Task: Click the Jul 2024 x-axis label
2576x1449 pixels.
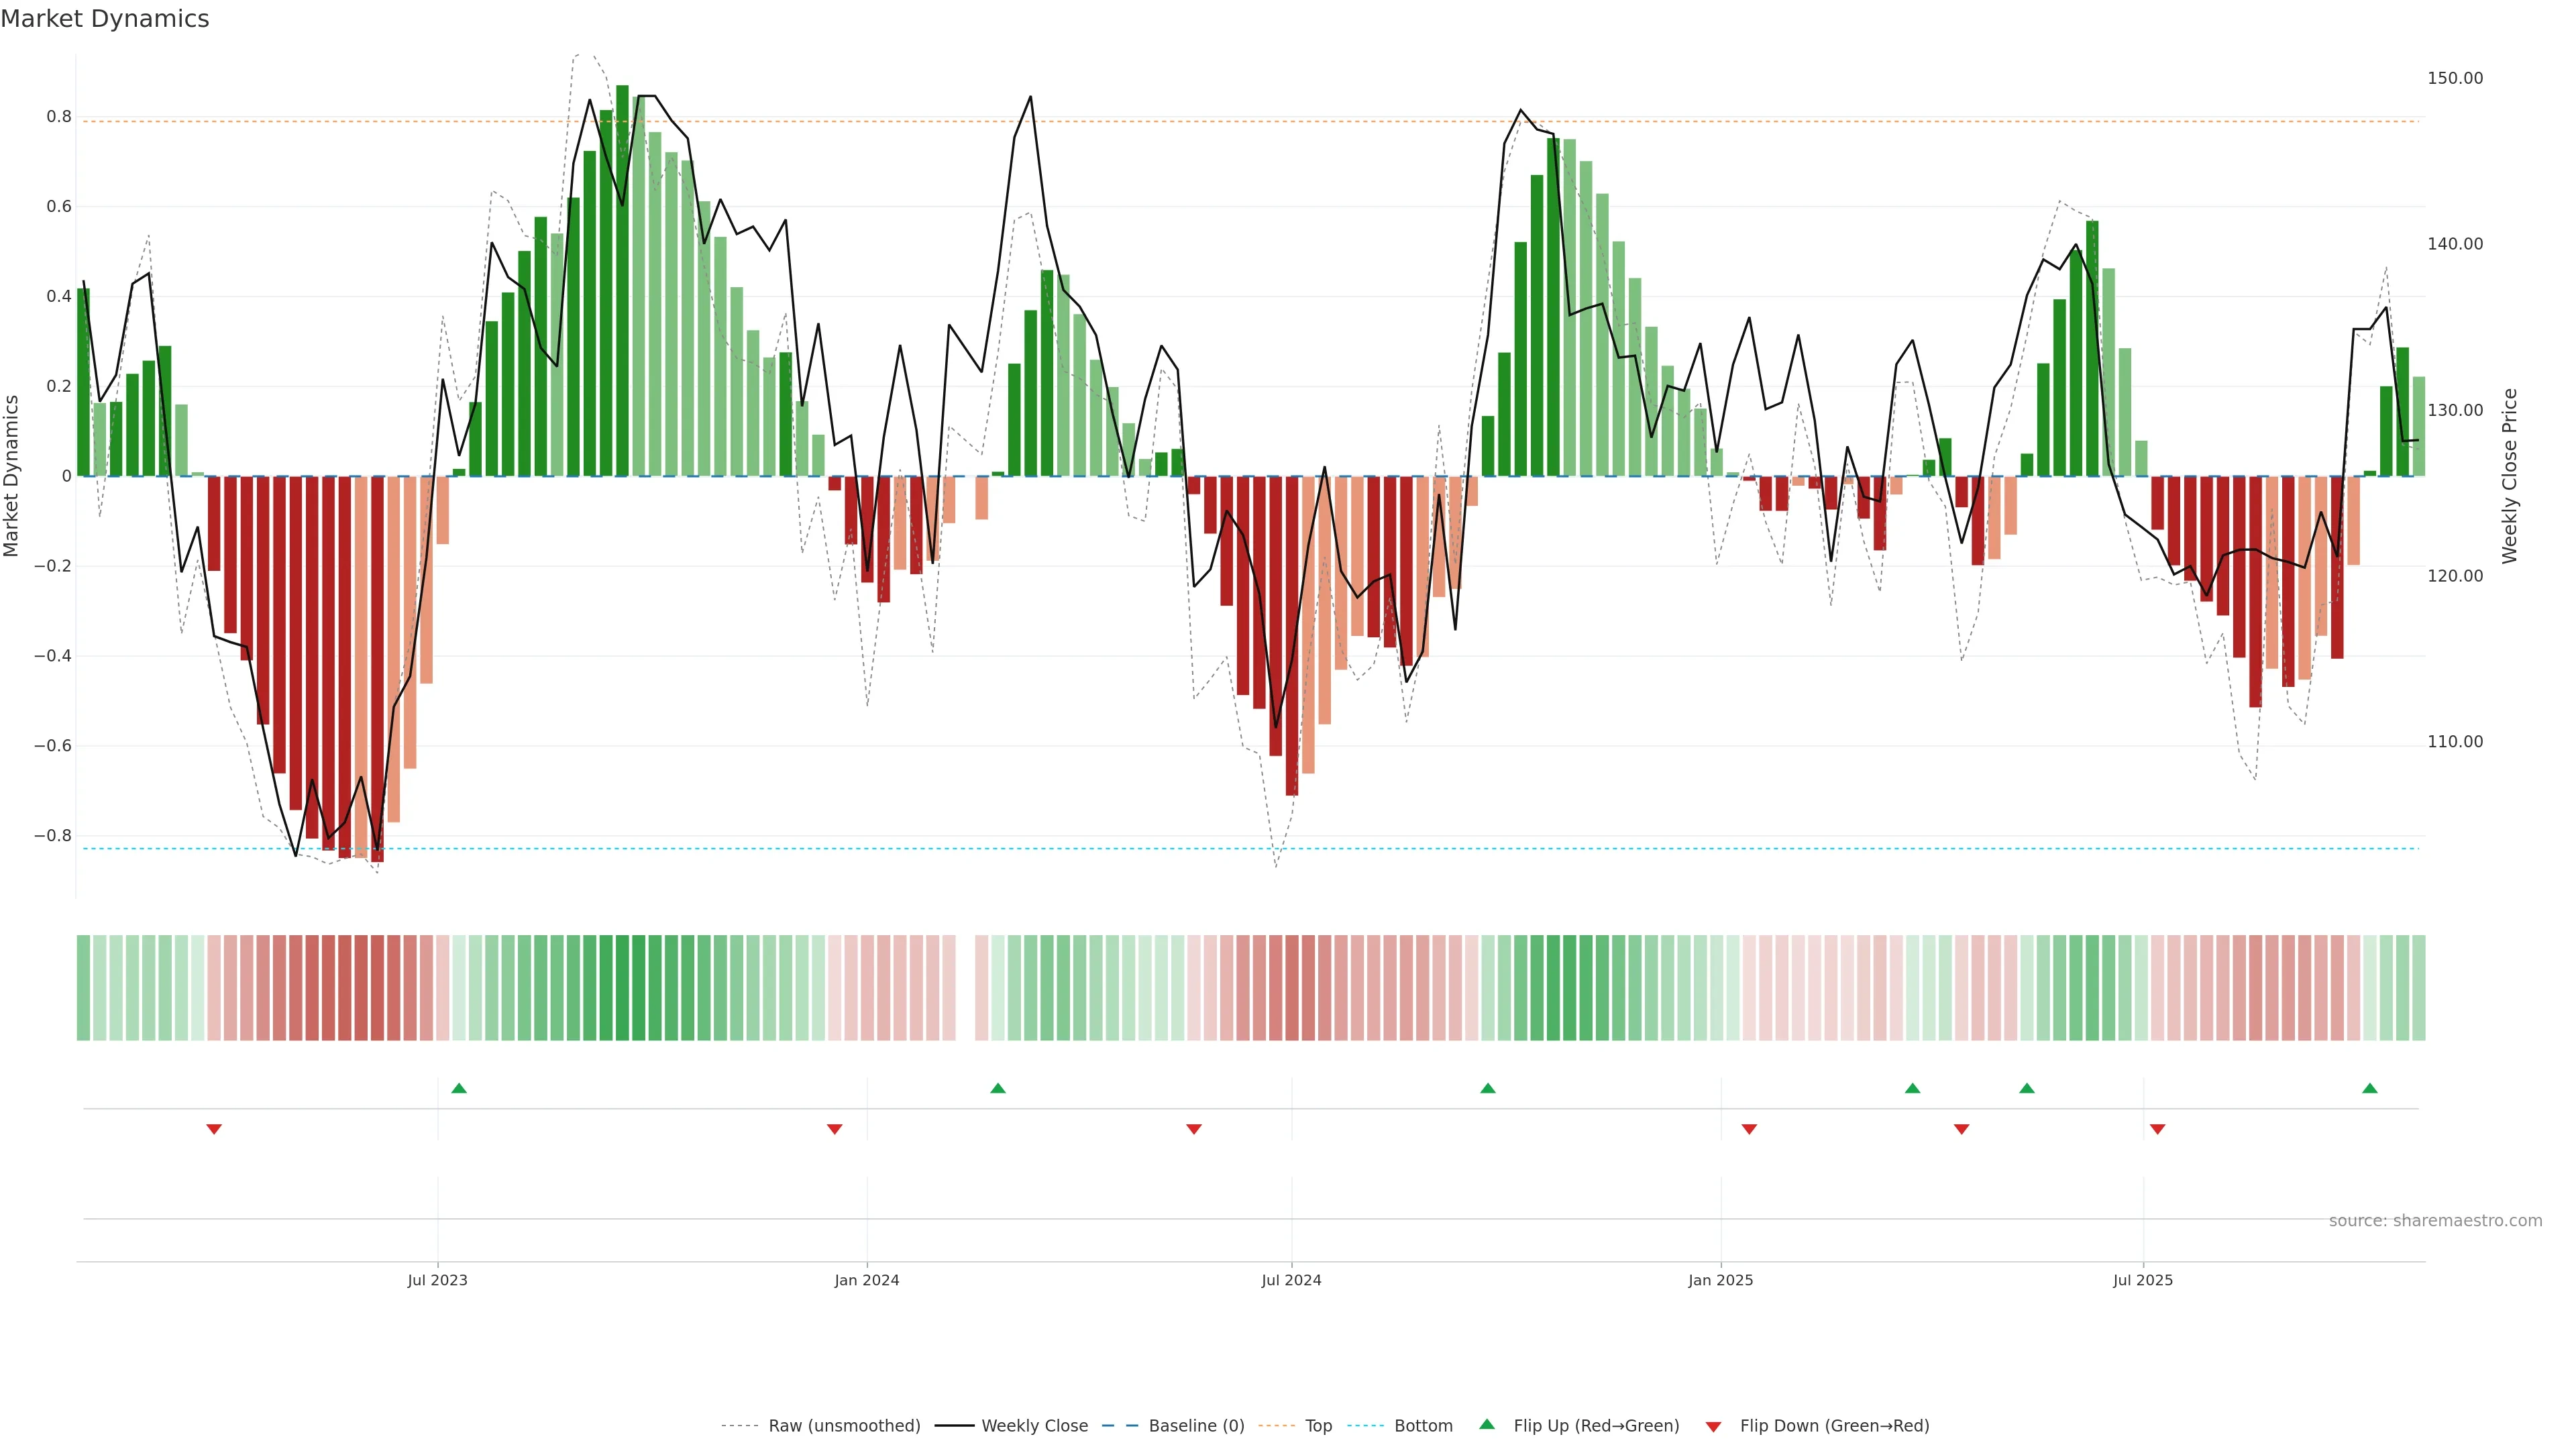Action: pyautogui.click(x=1291, y=1280)
